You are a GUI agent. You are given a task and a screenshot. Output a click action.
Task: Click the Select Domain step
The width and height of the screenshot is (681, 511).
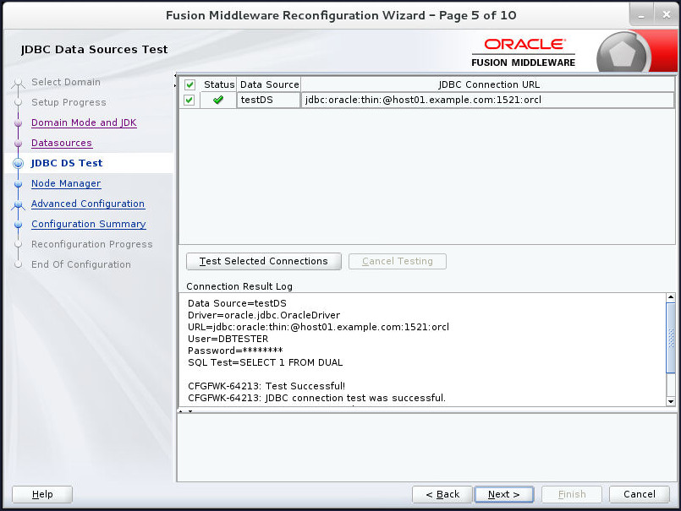tap(66, 82)
